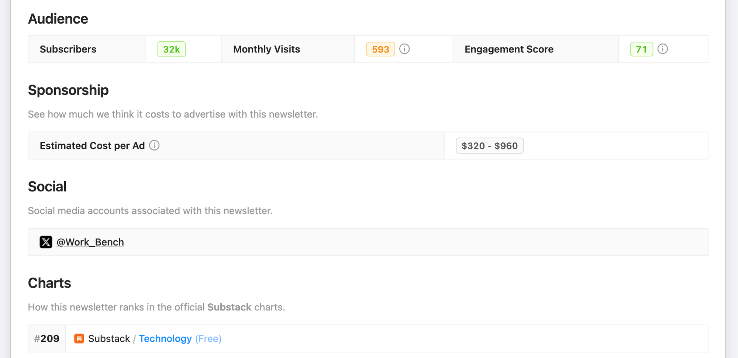Click the Charts section heading

click(x=49, y=283)
